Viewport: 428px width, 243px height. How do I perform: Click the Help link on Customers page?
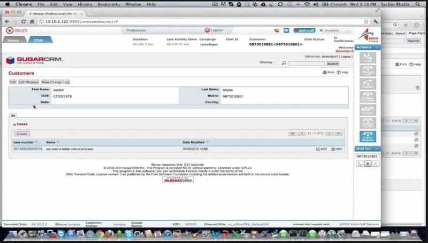pos(342,72)
